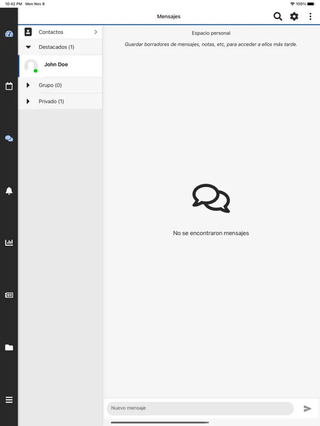The width and height of the screenshot is (320, 426).
Task: Click the Privado (1) label
Action: 51,102
